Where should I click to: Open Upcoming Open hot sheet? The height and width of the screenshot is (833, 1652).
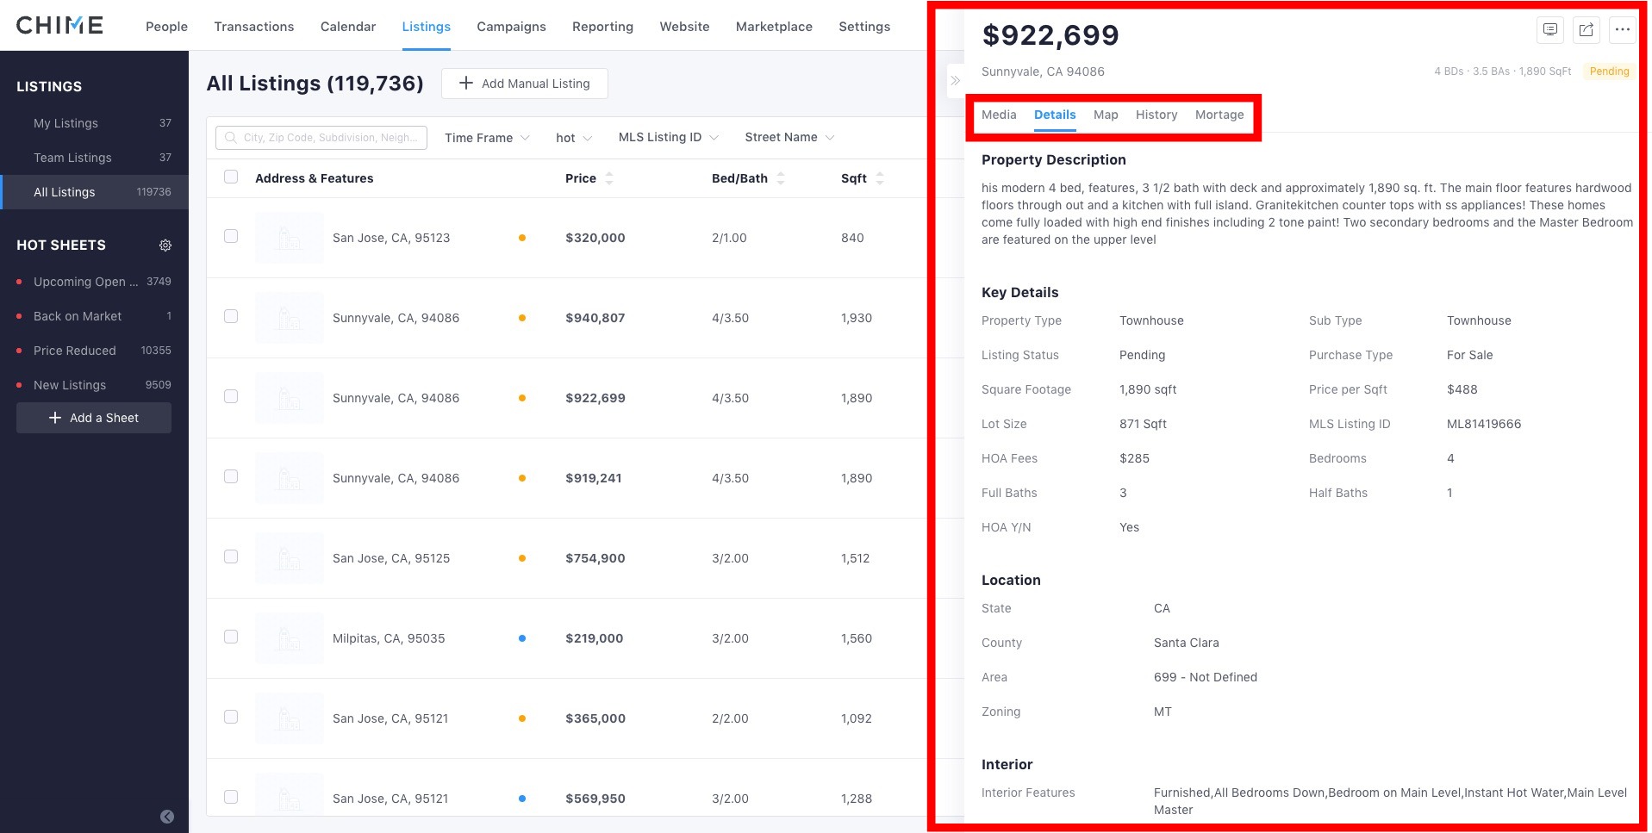click(95, 282)
